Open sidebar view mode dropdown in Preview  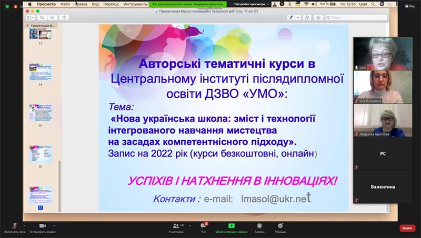pos(31,17)
